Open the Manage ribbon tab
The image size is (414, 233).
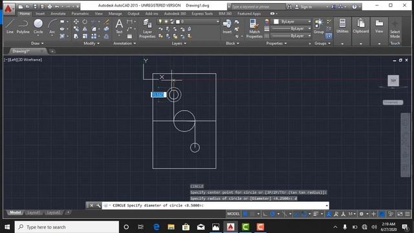[115, 14]
